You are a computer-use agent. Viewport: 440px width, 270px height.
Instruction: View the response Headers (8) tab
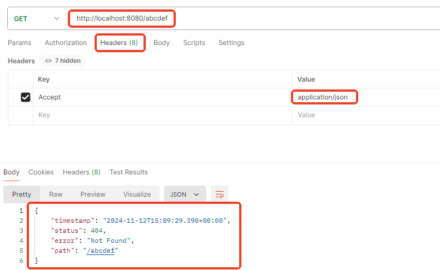tap(81, 172)
